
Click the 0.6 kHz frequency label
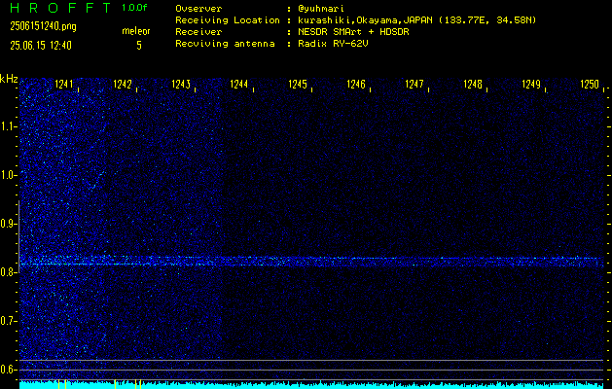coord(9,370)
